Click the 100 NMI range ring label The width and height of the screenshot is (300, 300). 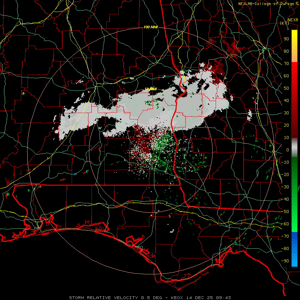[x=151, y=27]
